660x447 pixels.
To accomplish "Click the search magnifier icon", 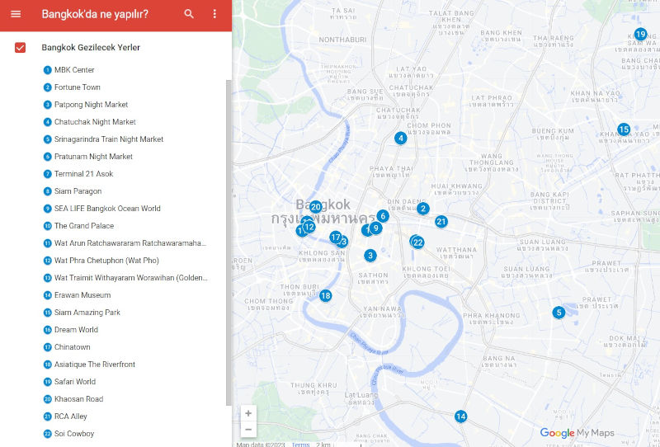I will tap(189, 14).
